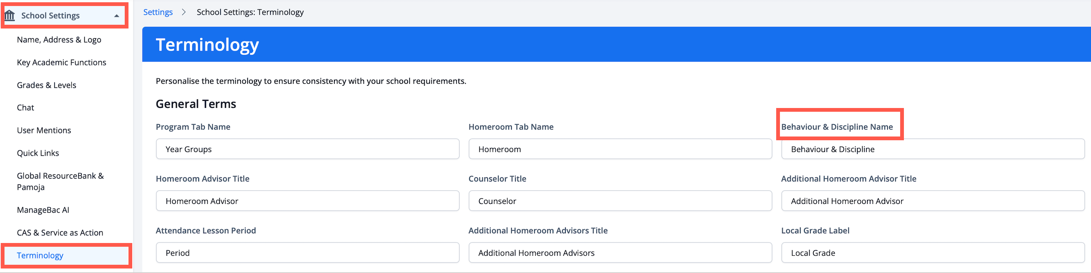
Task: Edit the Homeroom Tab Name field
Action: (620, 149)
